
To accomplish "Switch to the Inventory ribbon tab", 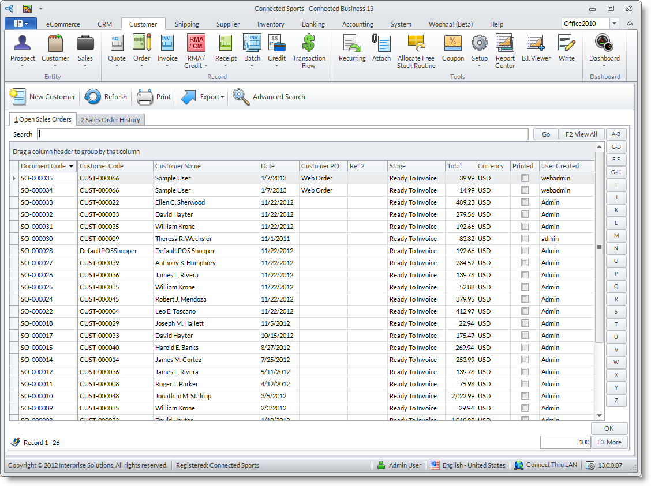I will [271, 24].
